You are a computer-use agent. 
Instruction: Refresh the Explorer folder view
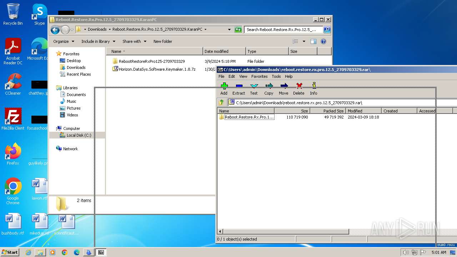238,30
